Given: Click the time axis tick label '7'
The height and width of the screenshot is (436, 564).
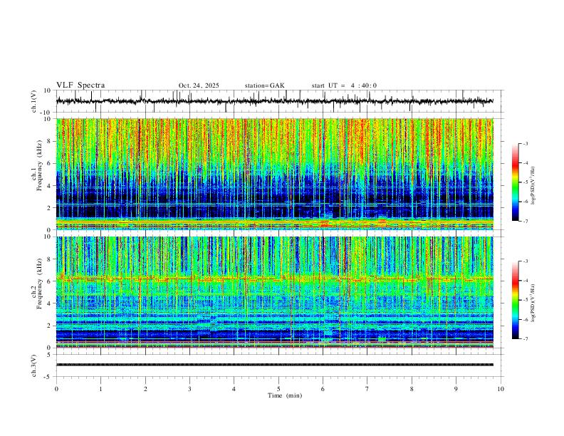Looking at the screenshot, I should pos(367,389).
